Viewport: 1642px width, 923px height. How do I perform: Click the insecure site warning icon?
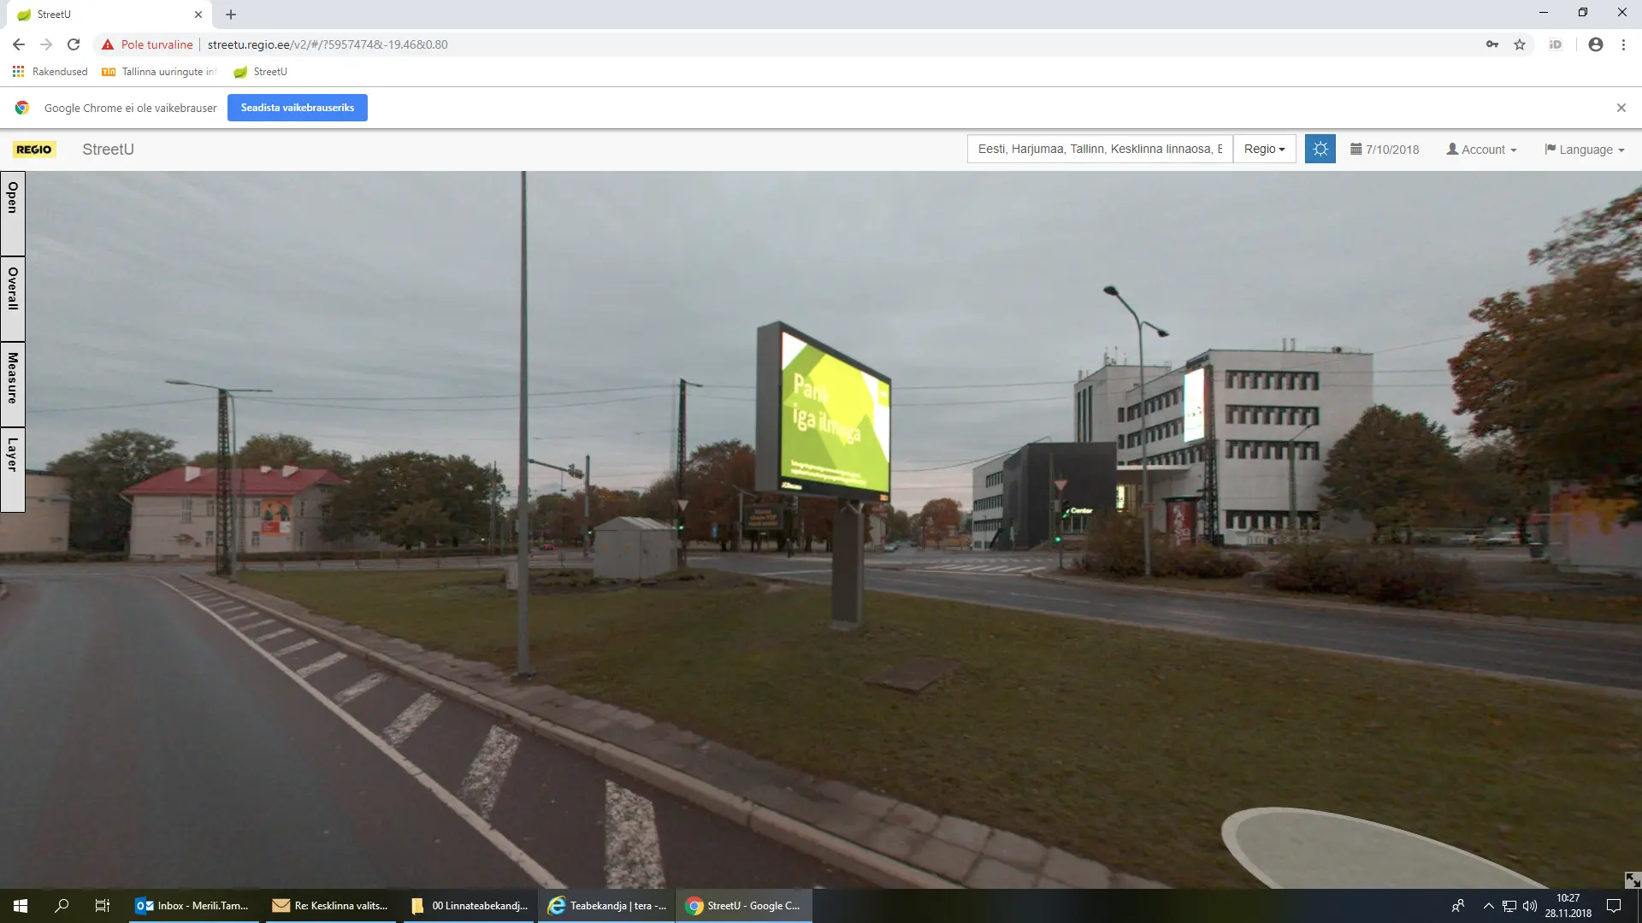pos(108,44)
